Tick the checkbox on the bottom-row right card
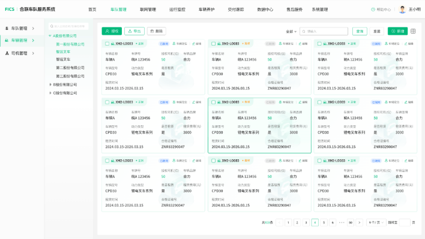425x239 pixels. [319, 161]
